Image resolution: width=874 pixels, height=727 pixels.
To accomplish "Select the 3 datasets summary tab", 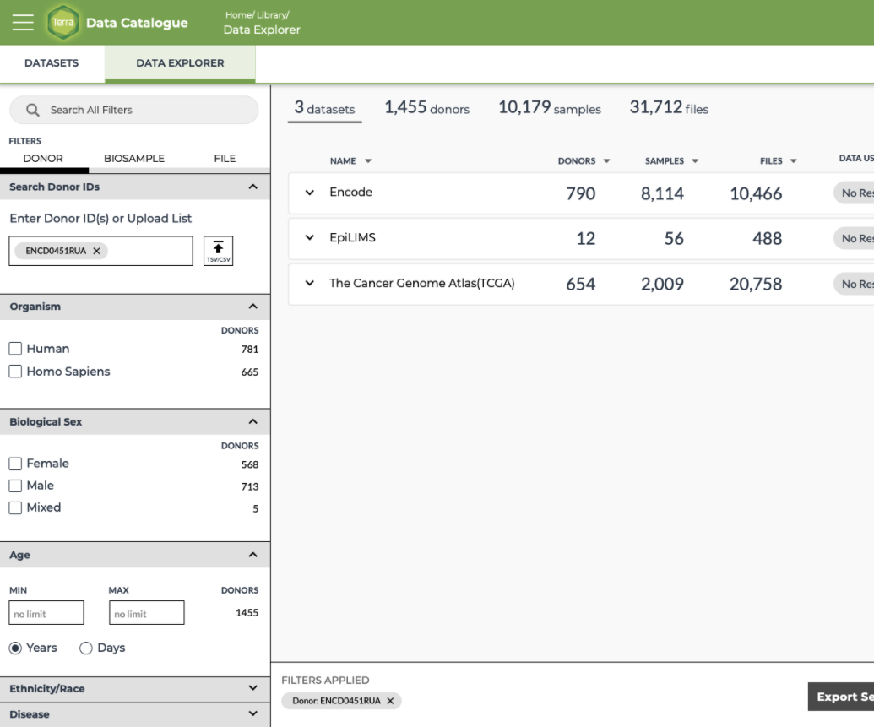I will [325, 107].
